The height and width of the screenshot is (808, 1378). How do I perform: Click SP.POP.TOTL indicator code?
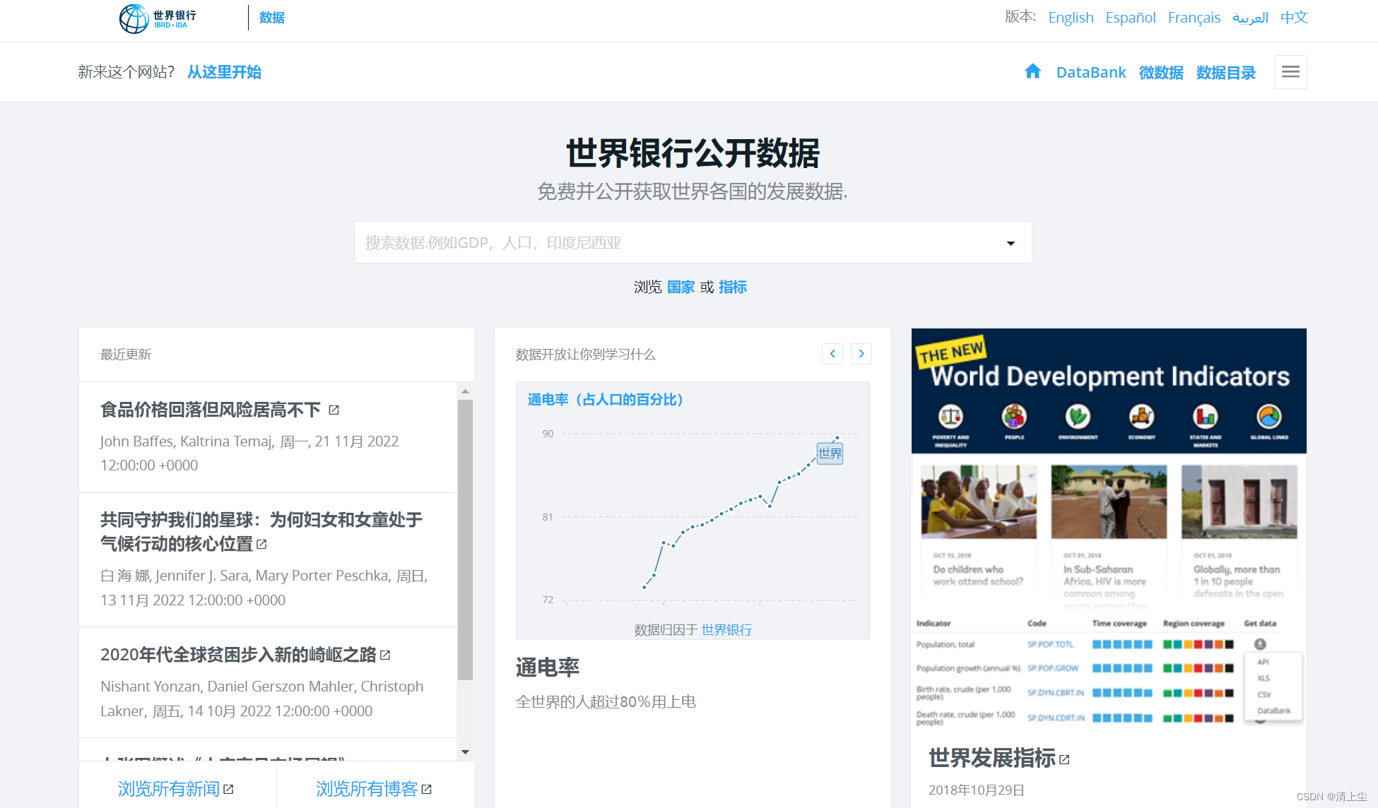click(1050, 644)
